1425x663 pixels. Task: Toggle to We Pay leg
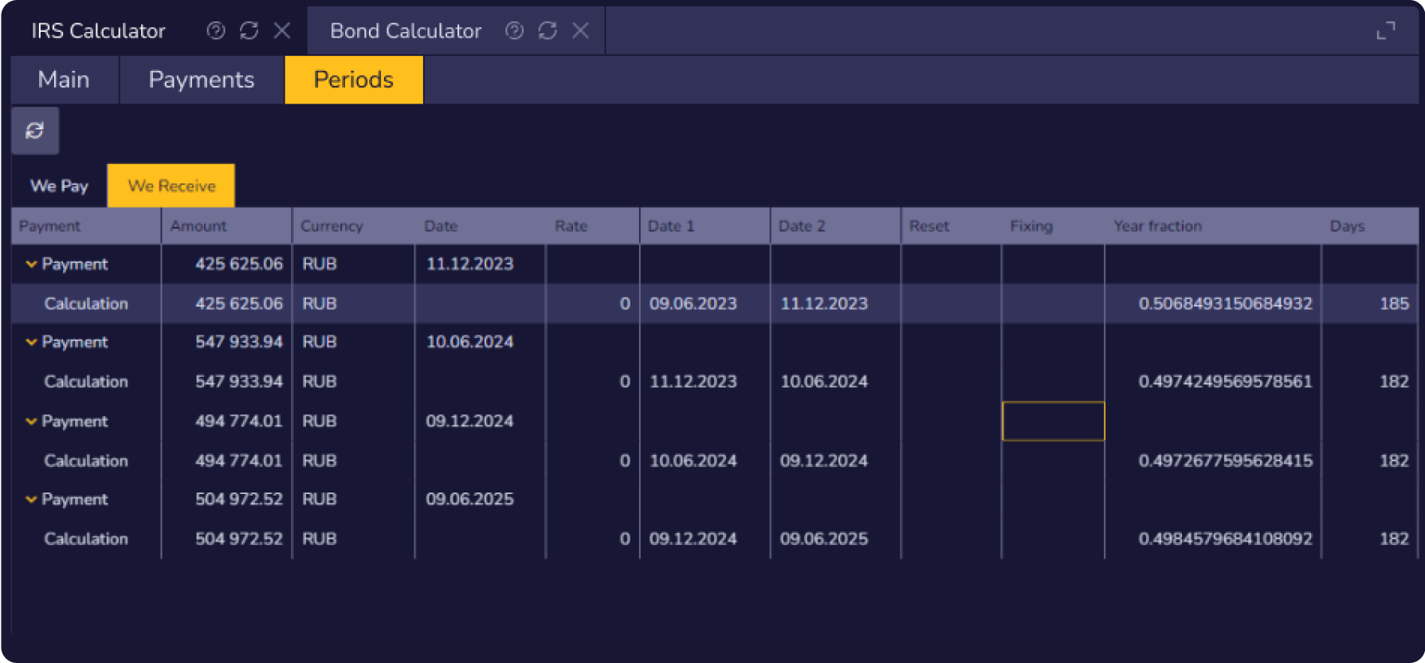coord(59,186)
